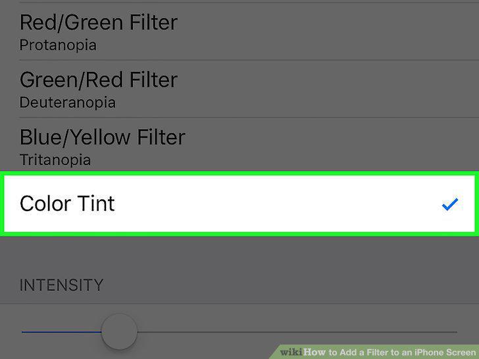Tap the Protanopia subtitle text
Viewport: 479px width, 359px height.
pos(58,45)
